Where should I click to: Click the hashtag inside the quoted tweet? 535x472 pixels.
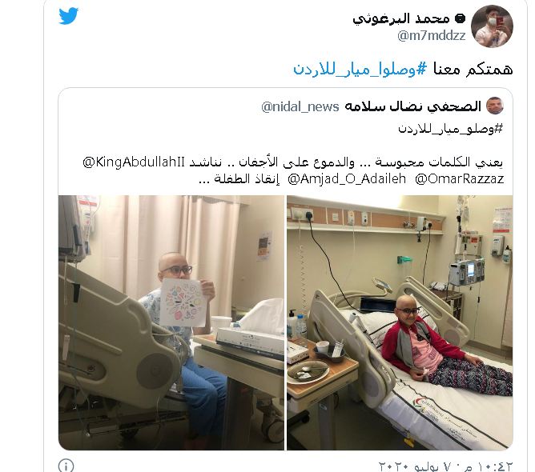(x=450, y=129)
